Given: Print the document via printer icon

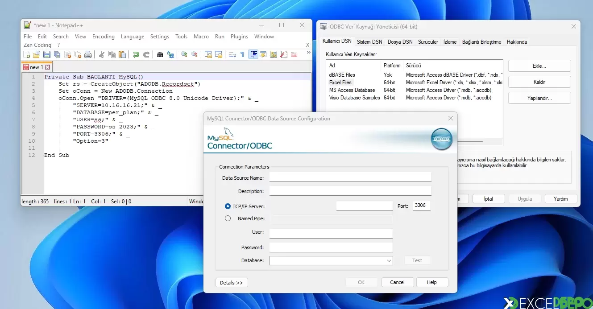Looking at the screenshot, I should 88,55.
